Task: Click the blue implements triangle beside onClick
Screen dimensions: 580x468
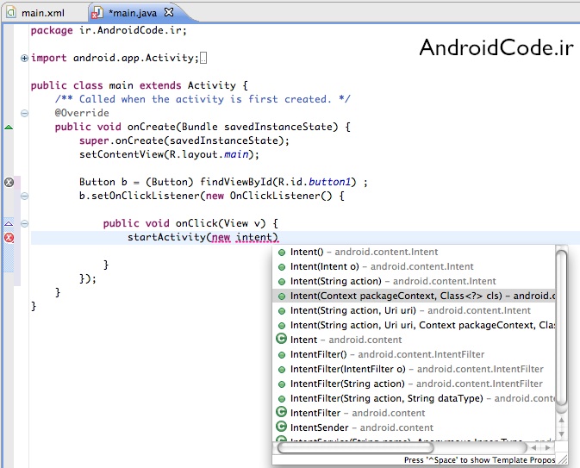Action: 9,223
